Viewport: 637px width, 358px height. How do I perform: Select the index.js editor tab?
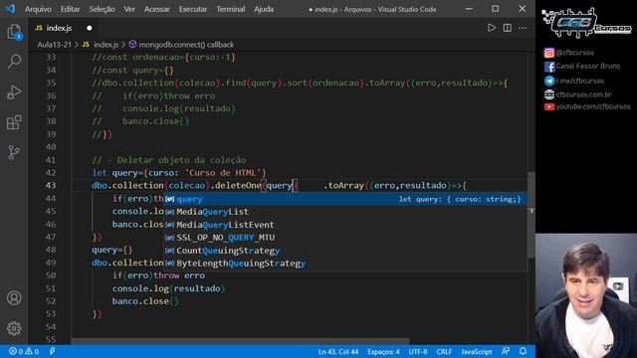click(64, 28)
